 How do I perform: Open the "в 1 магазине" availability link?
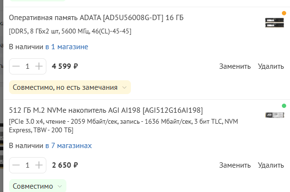tap(66, 47)
